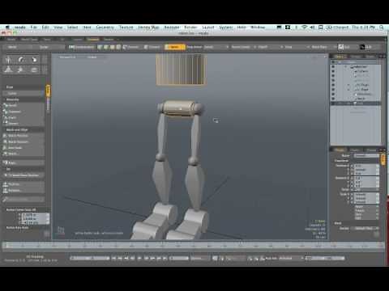Click the volume icon in menu bar
The width and height of the screenshot is (389, 291).
pyautogui.click(x=312, y=27)
